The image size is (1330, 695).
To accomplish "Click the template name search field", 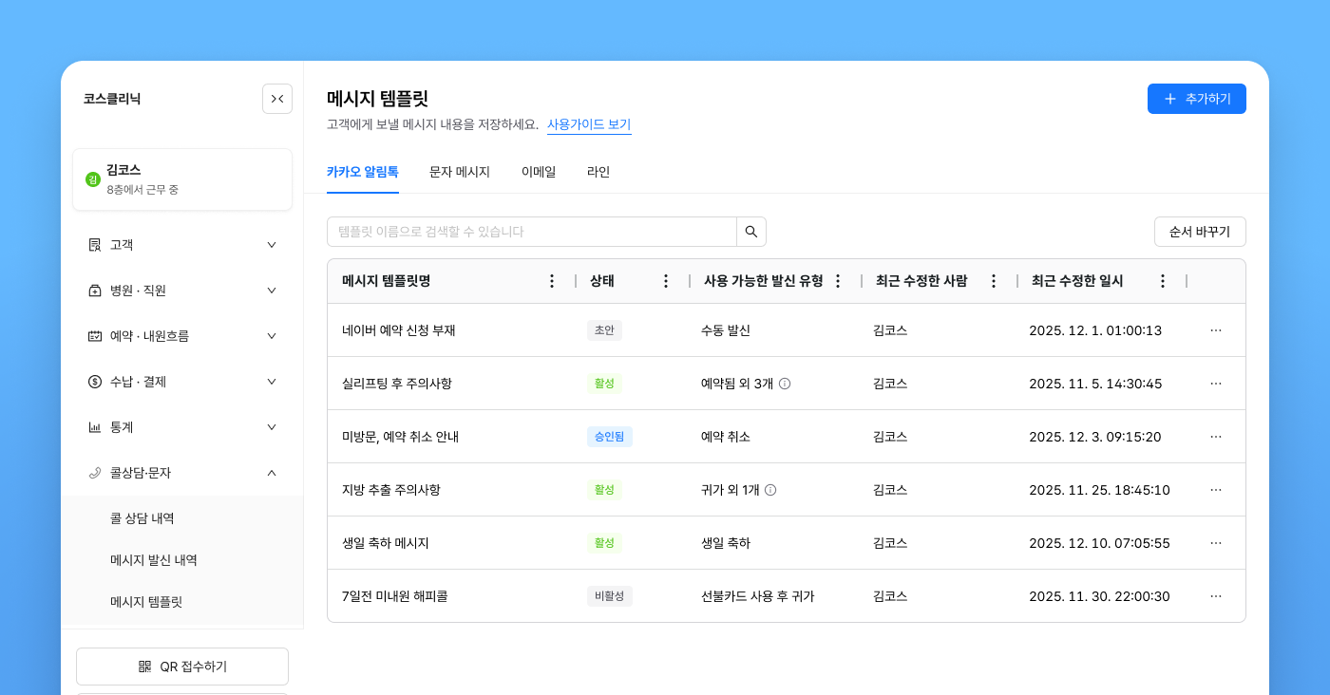I will click(x=532, y=232).
